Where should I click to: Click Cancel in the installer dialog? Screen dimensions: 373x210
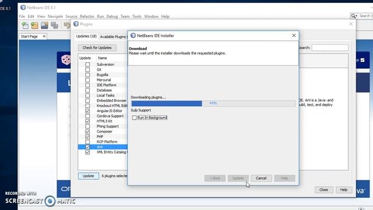point(261,178)
